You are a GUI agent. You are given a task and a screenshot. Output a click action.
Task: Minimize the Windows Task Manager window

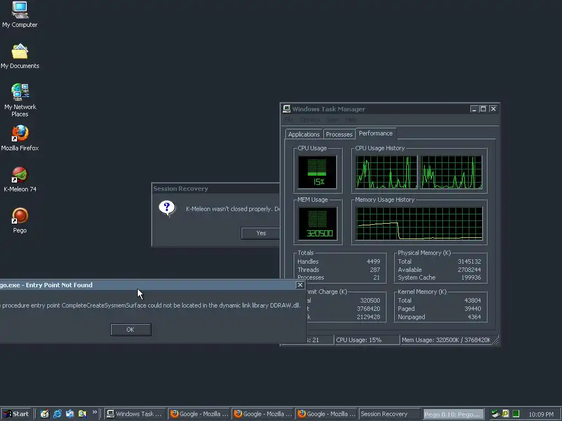coord(474,109)
